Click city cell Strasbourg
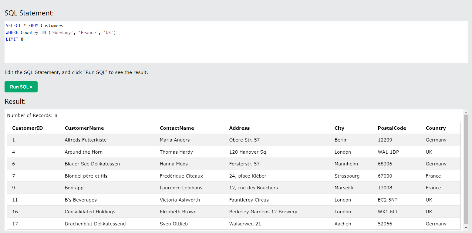The height and width of the screenshot is (233, 472). (347, 176)
